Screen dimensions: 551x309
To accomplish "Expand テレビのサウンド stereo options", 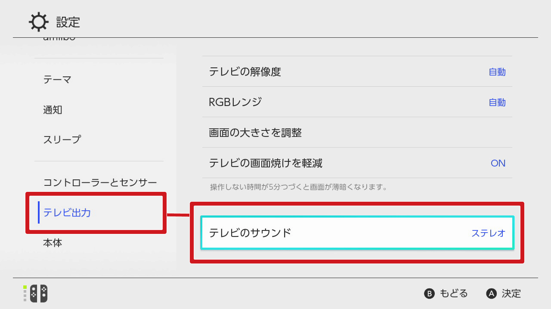I will click(x=357, y=233).
